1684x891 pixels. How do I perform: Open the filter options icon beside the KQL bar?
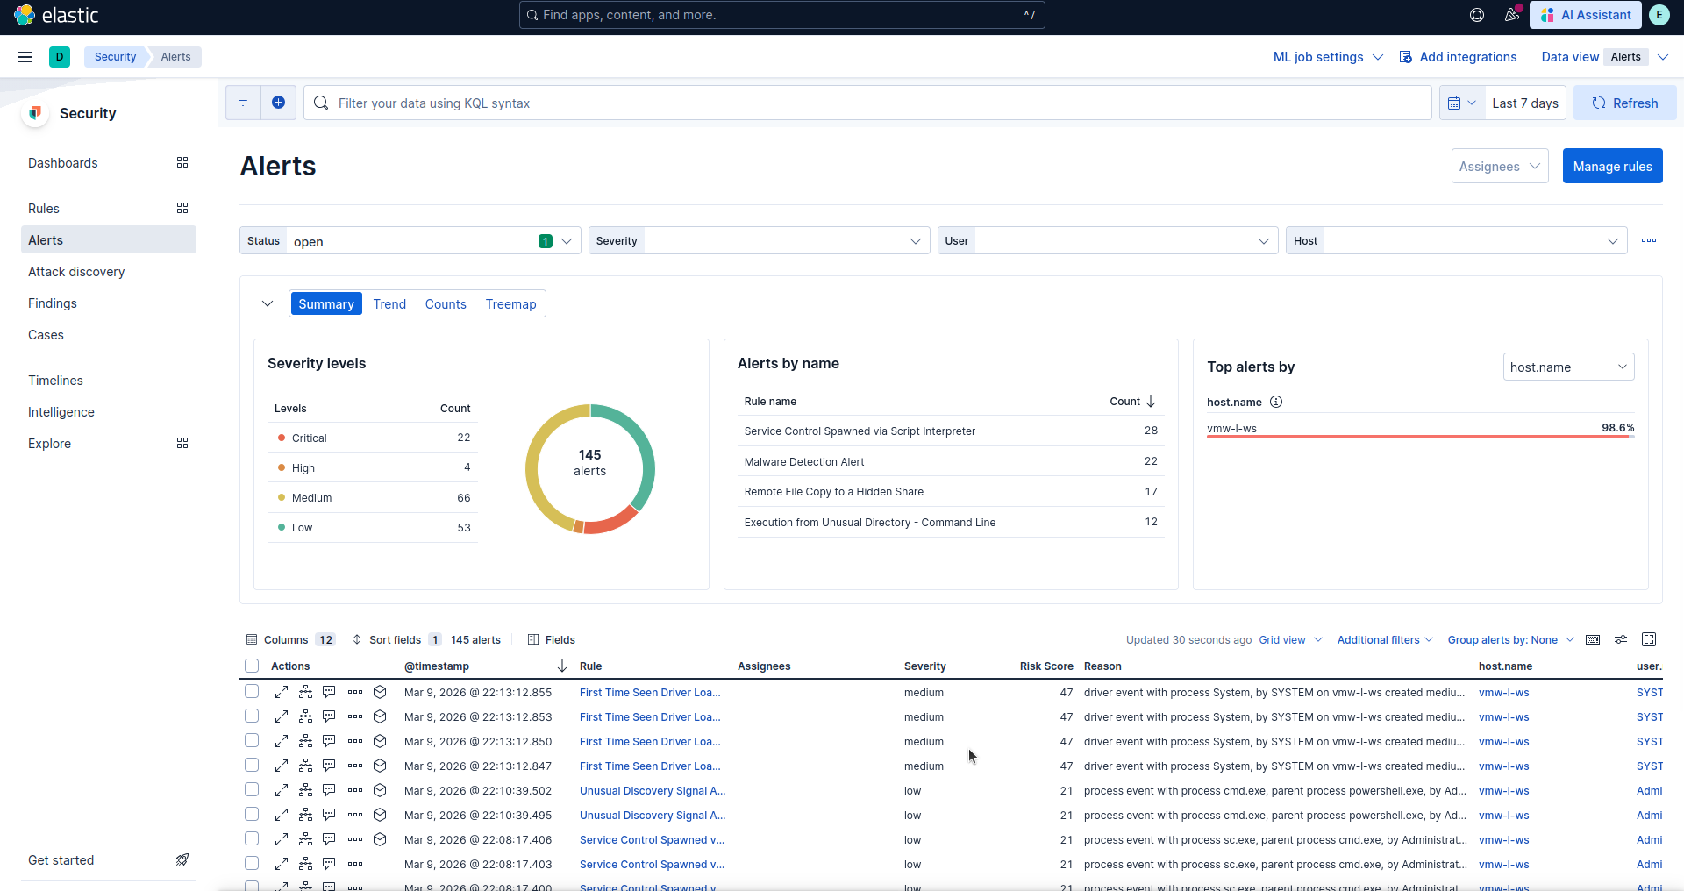coord(243,103)
